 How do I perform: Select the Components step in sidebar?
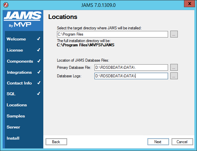pos(20,61)
